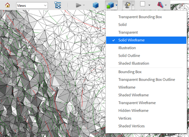
Task: Click the Home default view icon
Action: pyautogui.click(x=7, y=5)
